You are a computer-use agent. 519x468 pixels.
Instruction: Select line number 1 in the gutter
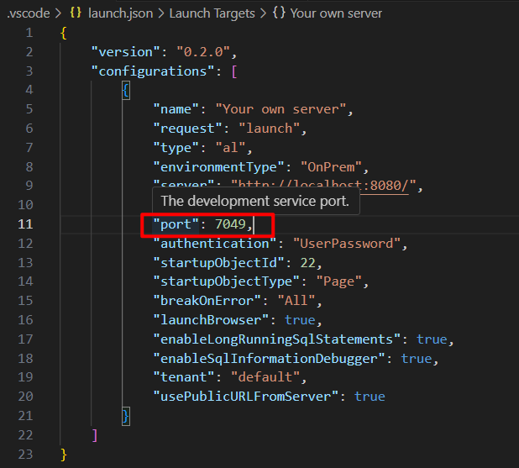click(29, 32)
